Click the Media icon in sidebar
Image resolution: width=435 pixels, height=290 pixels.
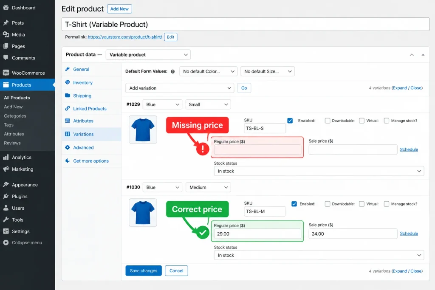(x=6, y=34)
